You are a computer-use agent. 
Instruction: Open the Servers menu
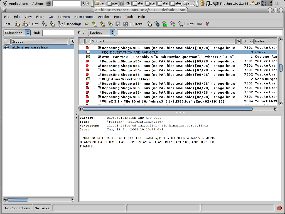point(63,17)
